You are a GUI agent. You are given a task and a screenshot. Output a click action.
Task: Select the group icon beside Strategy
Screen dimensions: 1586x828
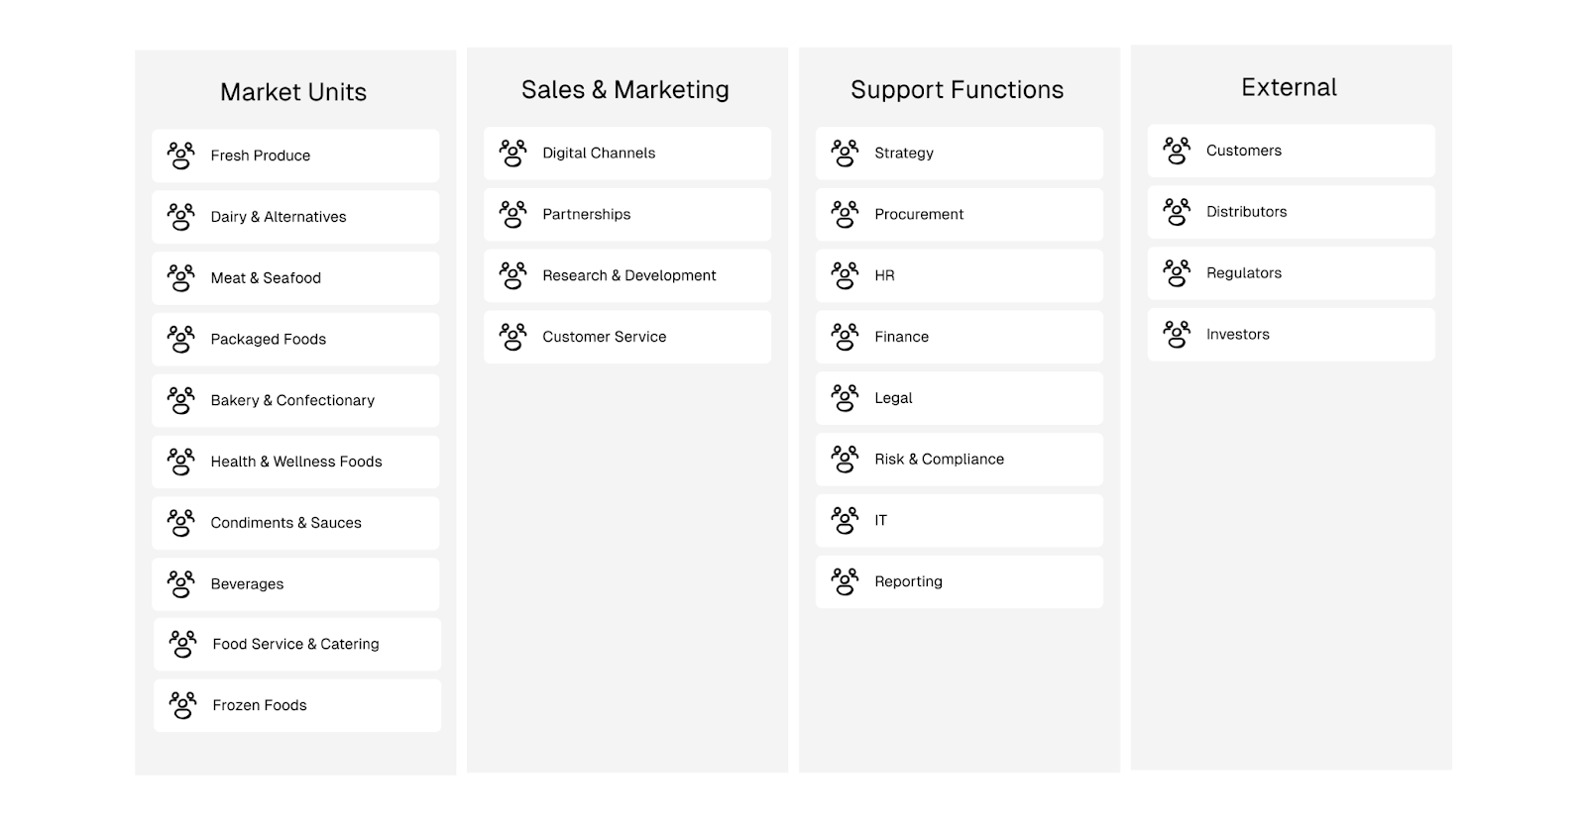[x=845, y=154]
